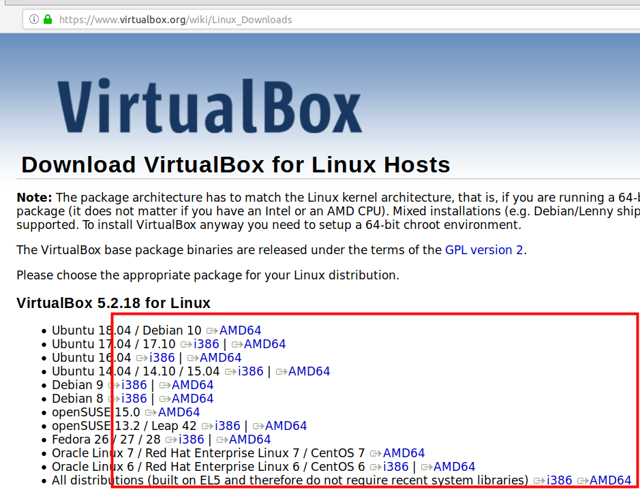Download AMD64 package for openSUSE 15.0
The image size is (640, 492).
pos(179,412)
